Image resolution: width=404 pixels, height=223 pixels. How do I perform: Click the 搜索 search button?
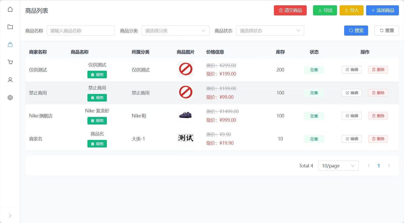[356, 31]
